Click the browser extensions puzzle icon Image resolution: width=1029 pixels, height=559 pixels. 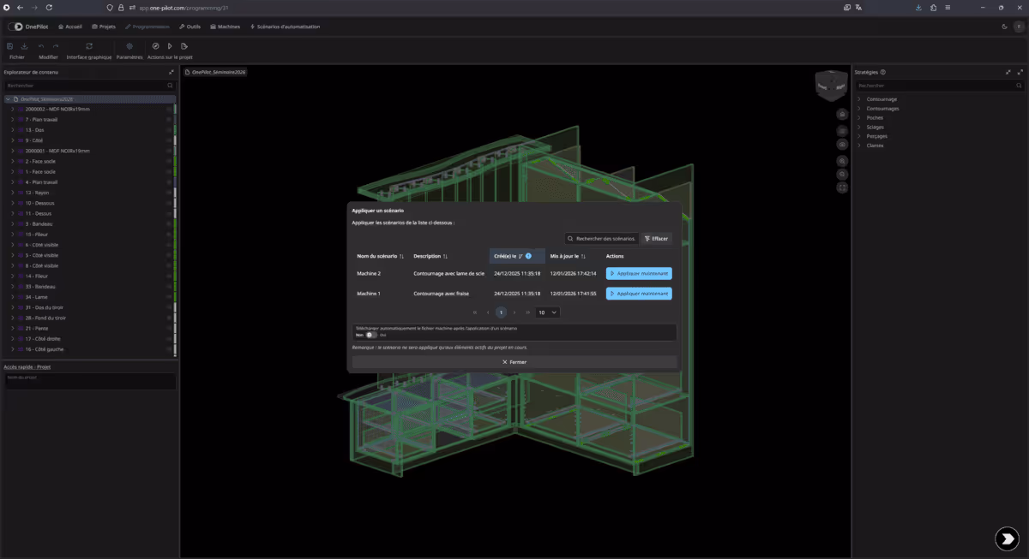933,7
